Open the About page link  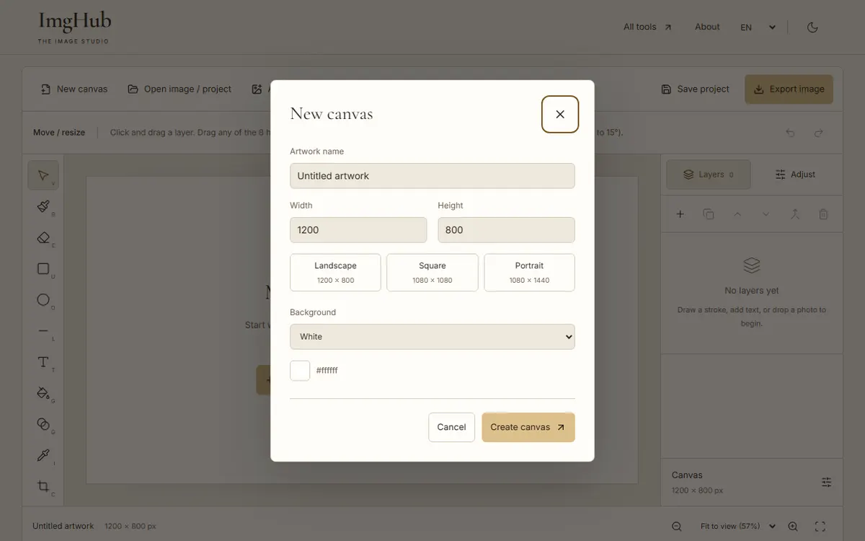707,27
